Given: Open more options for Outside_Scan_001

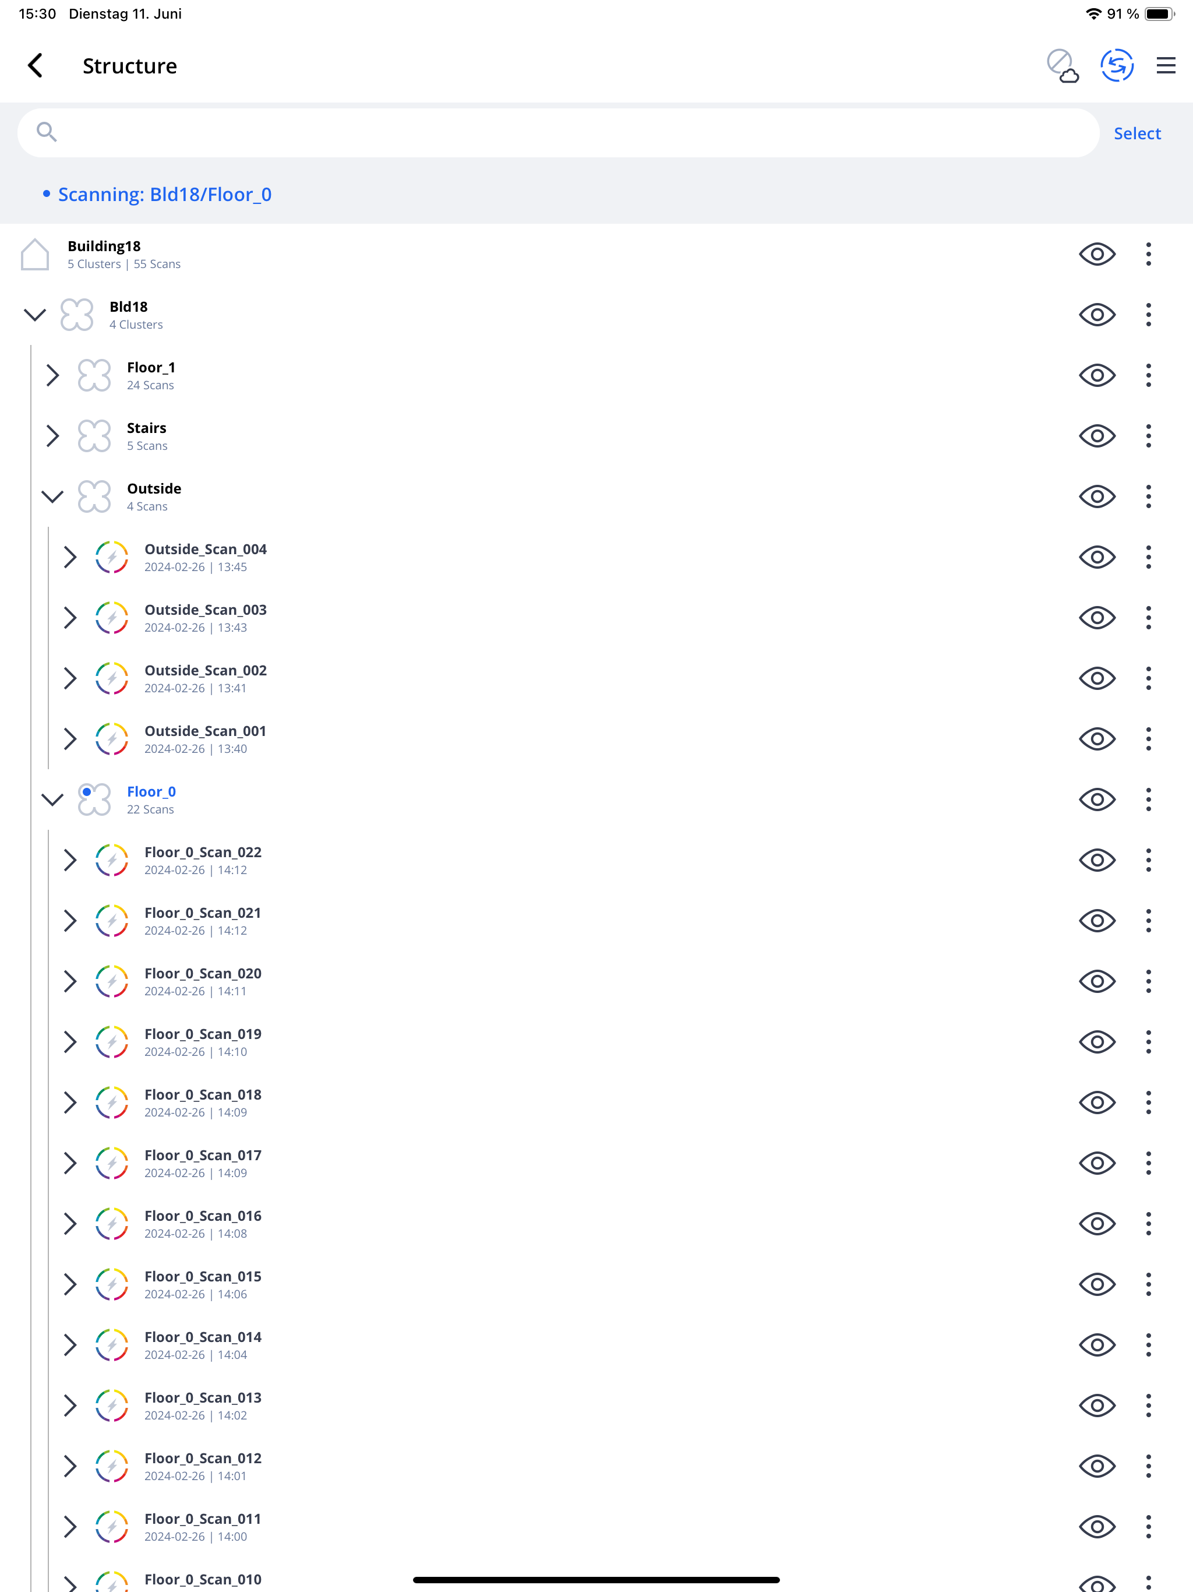Looking at the screenshot, I should (1148, 739).
